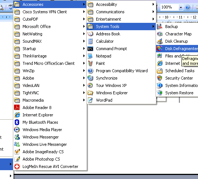
Task: Launch Disk Cleanup via its icon
Action: [x=160, y=41]
